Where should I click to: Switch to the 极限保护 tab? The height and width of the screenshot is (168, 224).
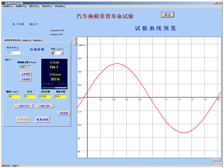[38, 40]
